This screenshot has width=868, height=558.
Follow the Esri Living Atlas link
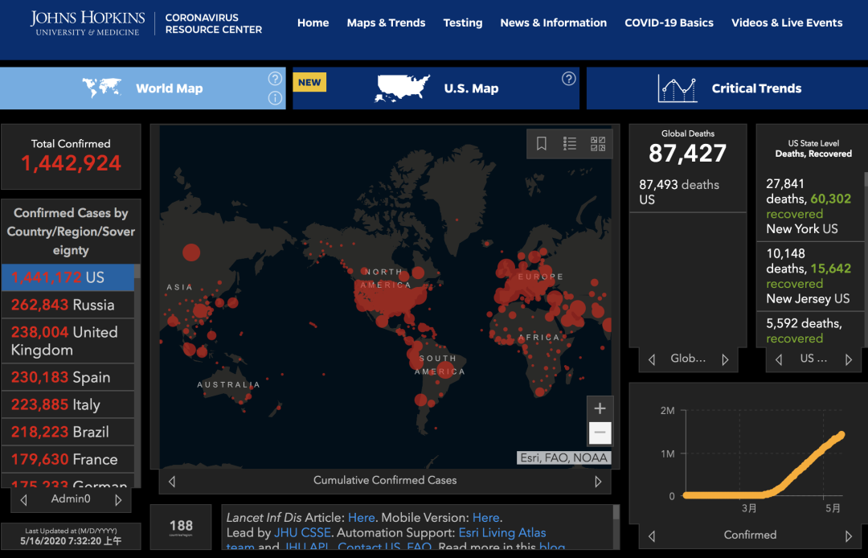(x=502, y=532)
